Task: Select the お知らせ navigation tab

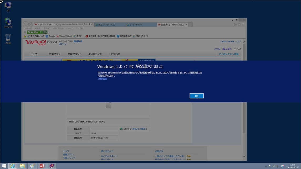Action: tap(115, 54)
